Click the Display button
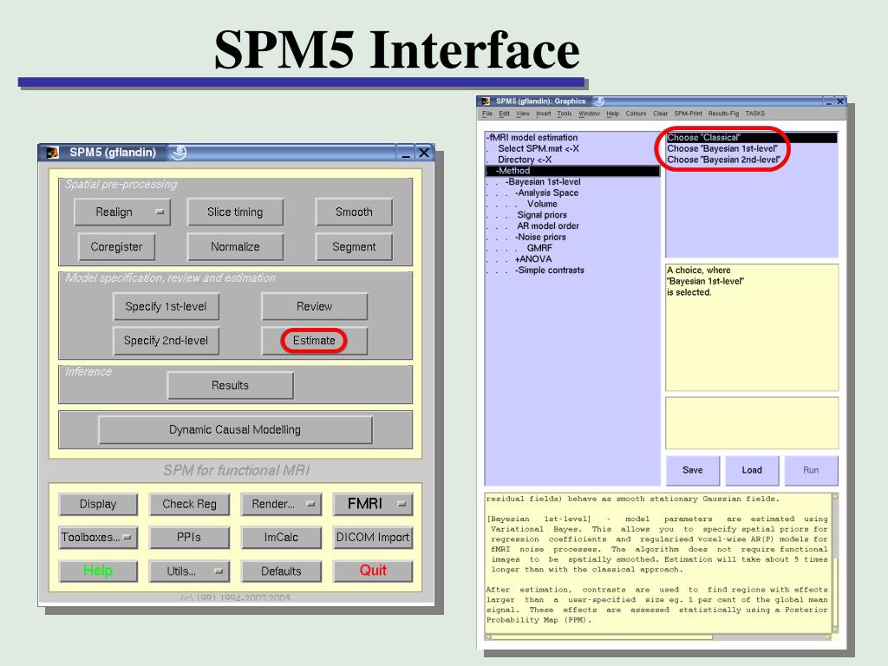 point(98,504)
